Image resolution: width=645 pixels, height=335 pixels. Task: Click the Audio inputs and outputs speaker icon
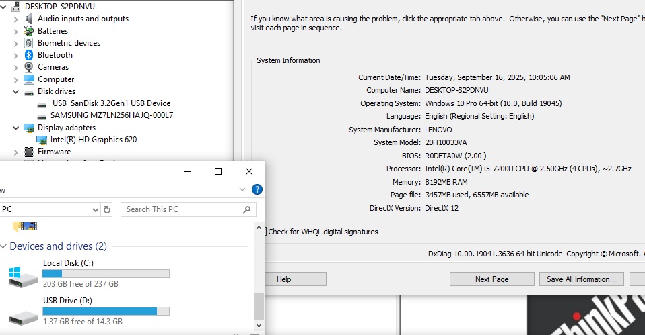click(29, 19)
